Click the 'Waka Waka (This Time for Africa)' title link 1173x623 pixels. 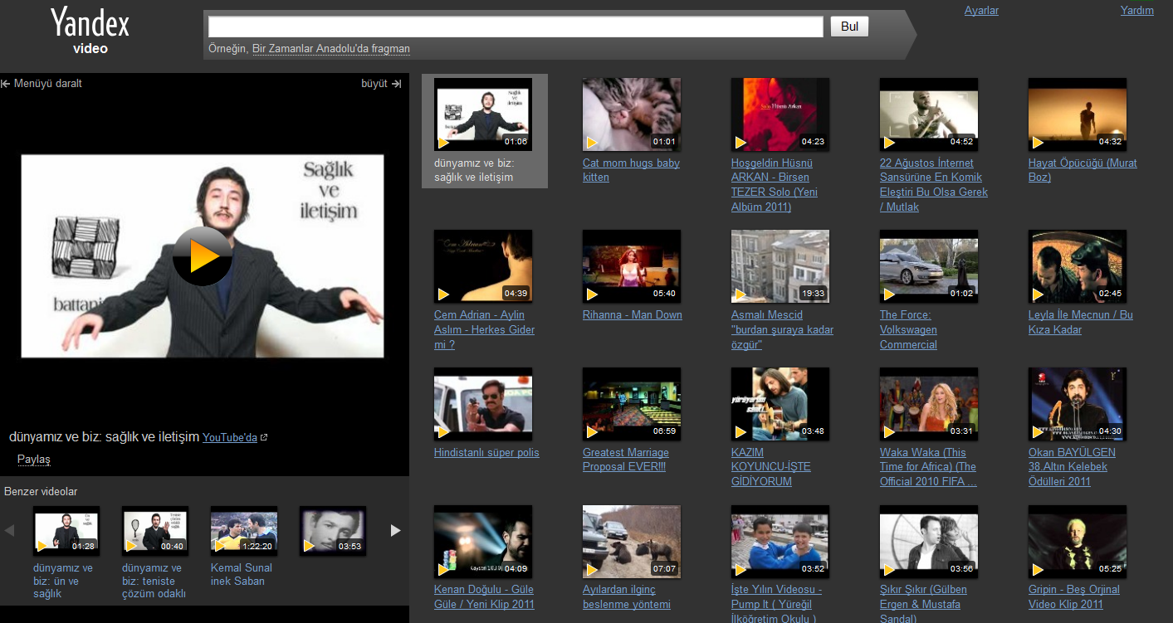[928, 467]
